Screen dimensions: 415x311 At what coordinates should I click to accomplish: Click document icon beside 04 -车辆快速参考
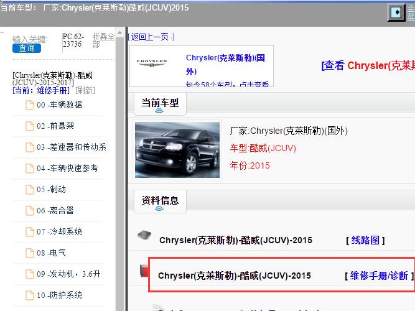[x=30, y=169]
